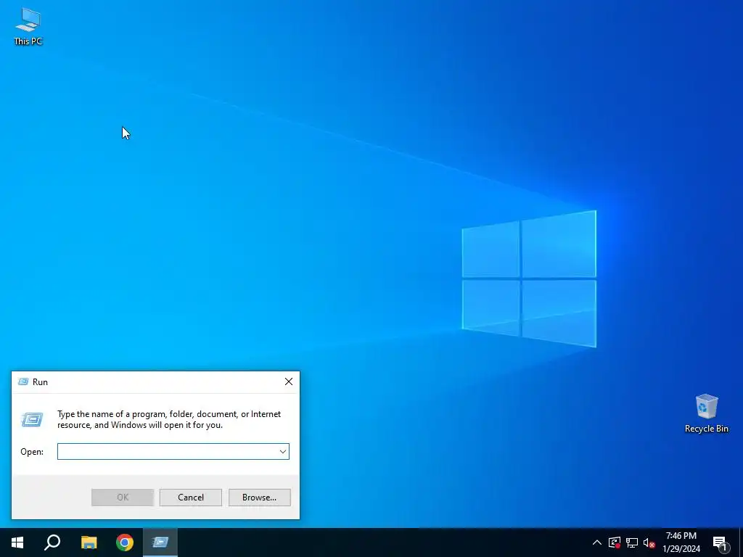
Task: Select the Run app taskbar button
Action: click(160, 542)
